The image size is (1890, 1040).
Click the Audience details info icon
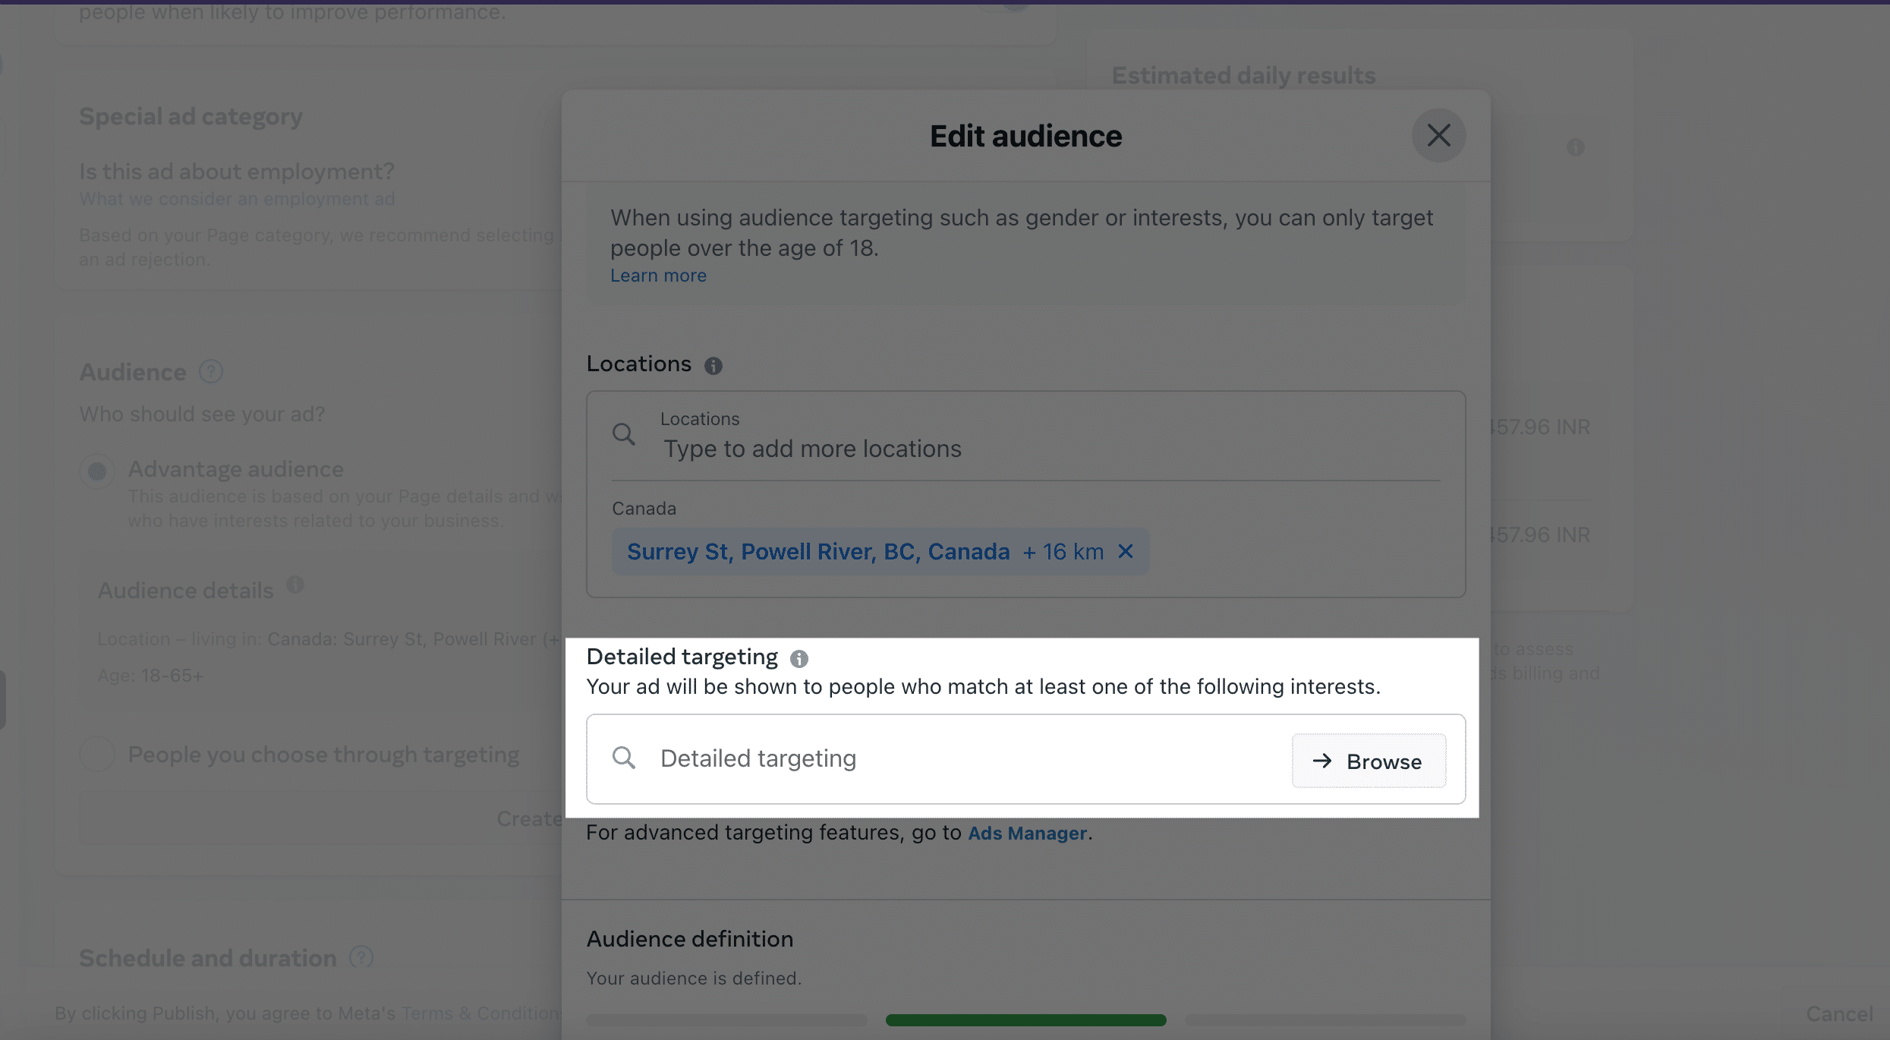[x=295, y=585]
